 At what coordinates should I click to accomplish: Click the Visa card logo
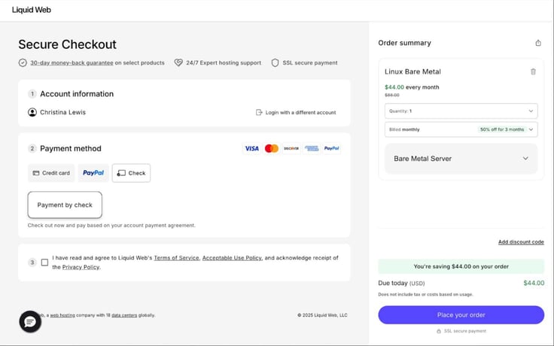[x=252, y=149]
